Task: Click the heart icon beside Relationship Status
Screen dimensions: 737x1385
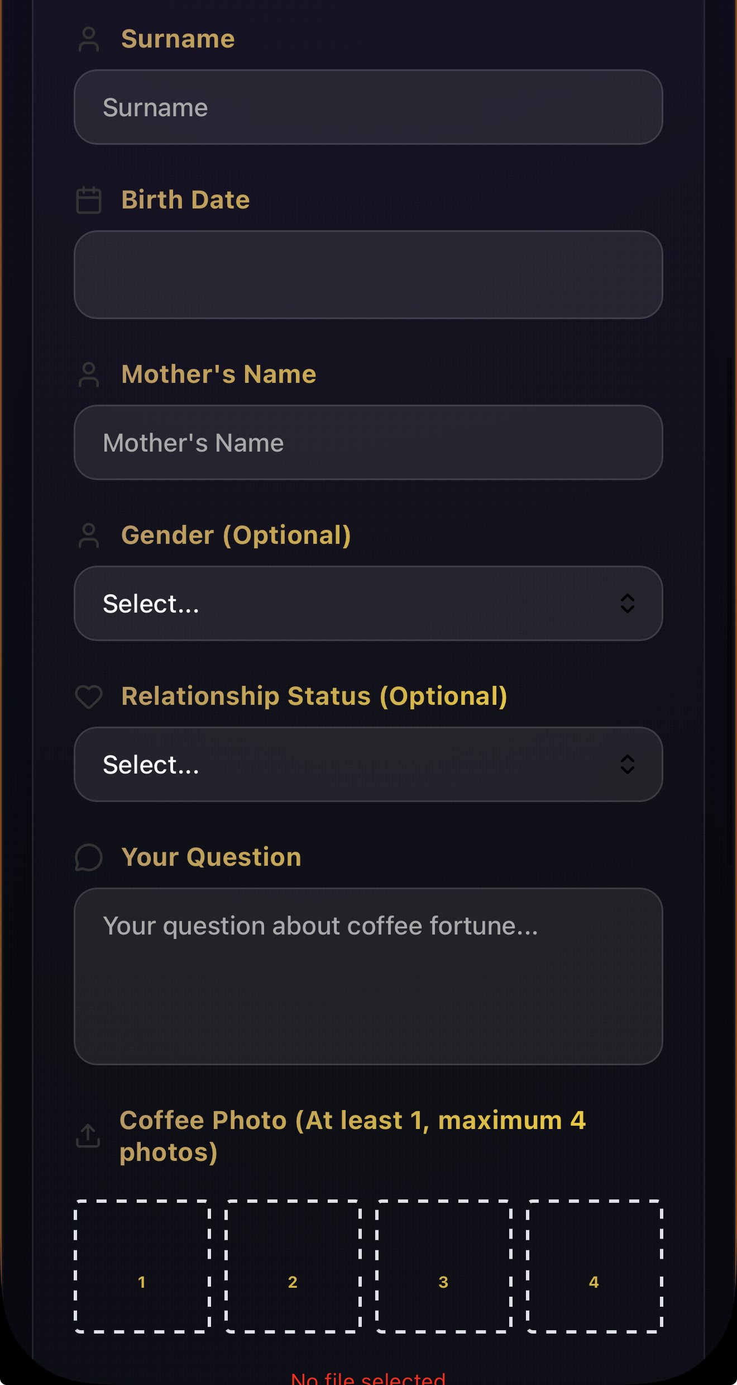Action: pos(88,697)
